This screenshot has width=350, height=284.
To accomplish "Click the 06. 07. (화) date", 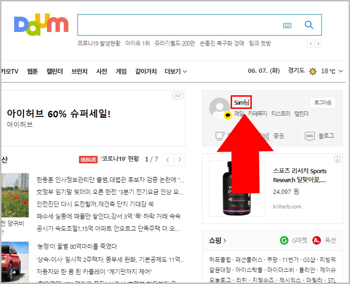I will coord(264,71).
